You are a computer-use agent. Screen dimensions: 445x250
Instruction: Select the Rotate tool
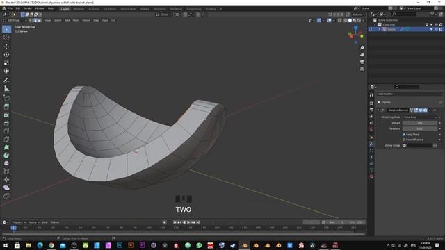6,55
